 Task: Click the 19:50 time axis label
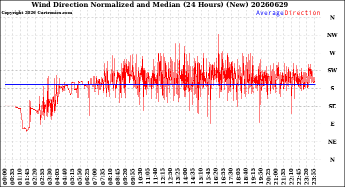pos(260,177)
